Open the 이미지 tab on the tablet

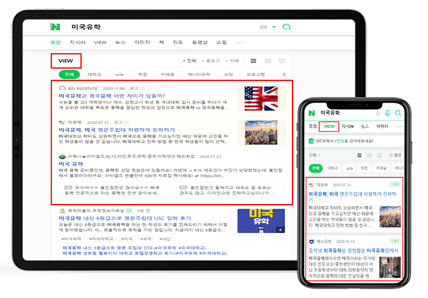point(142,42)
